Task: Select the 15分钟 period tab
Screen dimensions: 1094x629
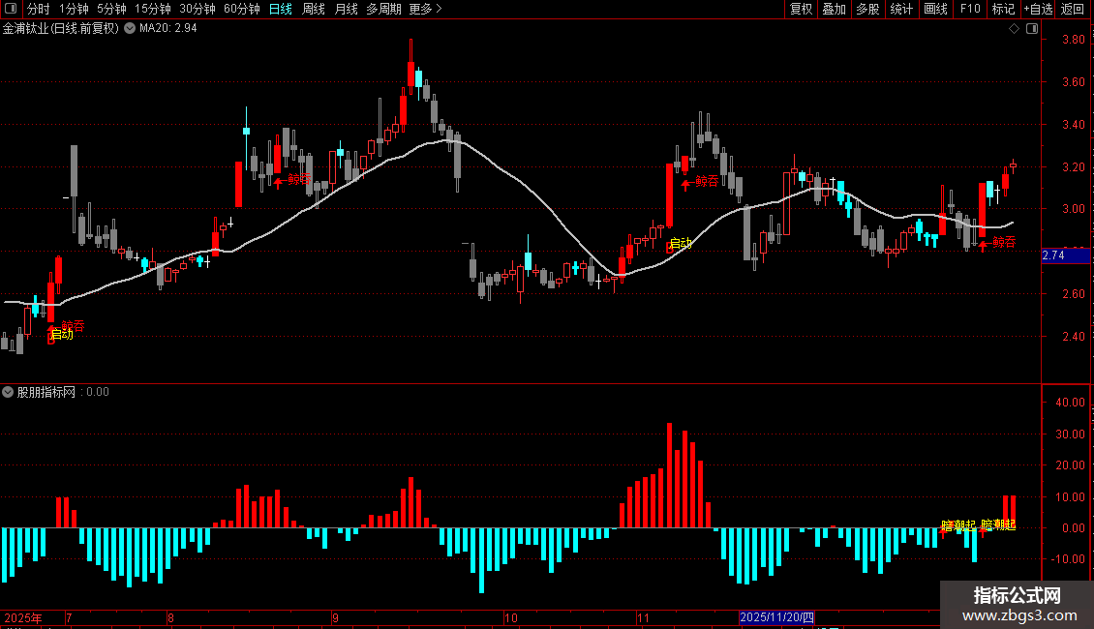Action: tap(153, 9)
